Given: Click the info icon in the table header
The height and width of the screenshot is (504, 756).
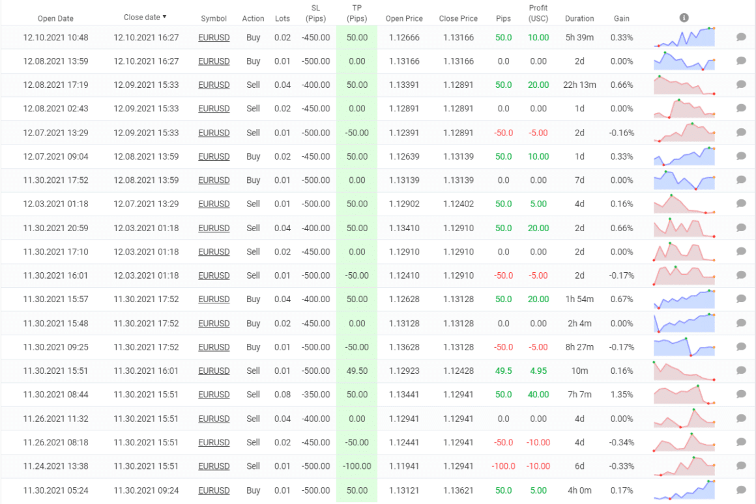Looking at the screenshot, I should click(x=684, y=18).
